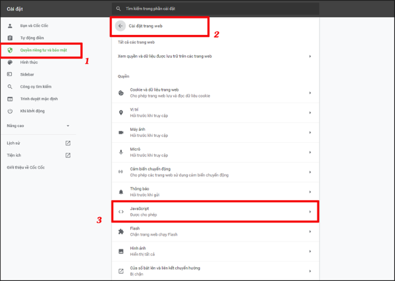
Task: Open Xem quyền và dữ liệu chevron
Action: tap(310, 57)
